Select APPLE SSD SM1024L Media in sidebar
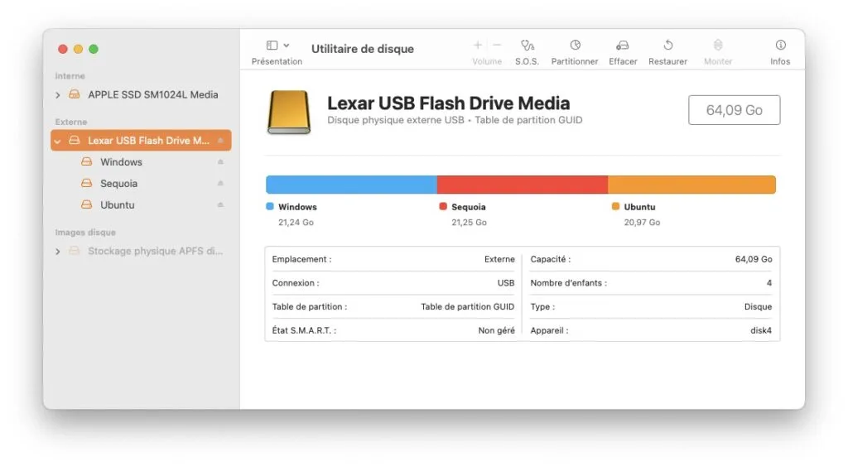The width and height of the screenshot is (848, 466). click(x=141, y=94)
